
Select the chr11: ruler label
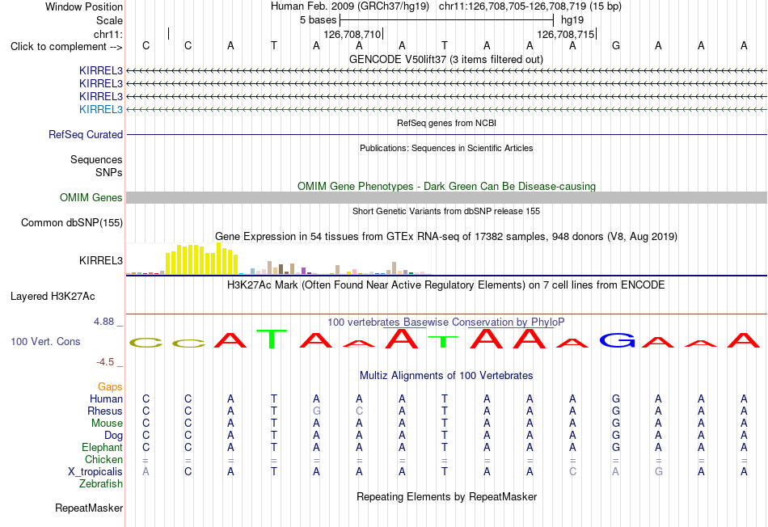[x=108, y=34]
